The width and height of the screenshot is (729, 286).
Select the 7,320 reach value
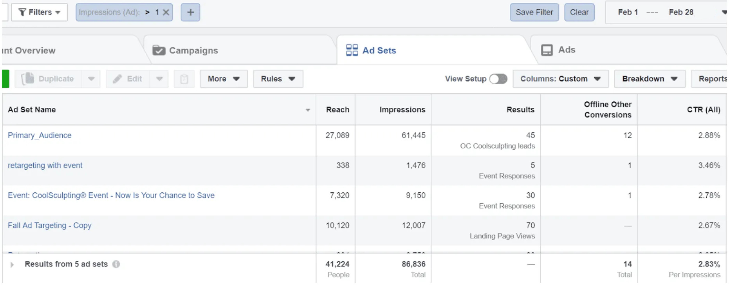339,195
